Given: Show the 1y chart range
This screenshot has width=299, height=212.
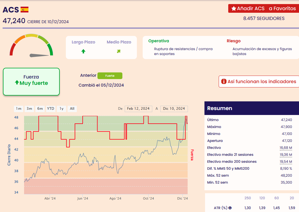Looking at the screenshot, I should (x=61, y=109).
